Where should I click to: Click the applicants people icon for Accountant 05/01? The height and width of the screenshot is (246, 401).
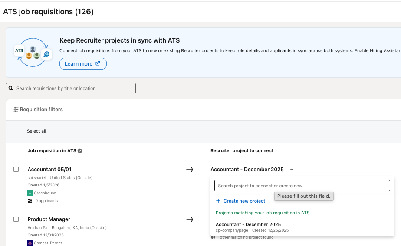tap(30, 201)
